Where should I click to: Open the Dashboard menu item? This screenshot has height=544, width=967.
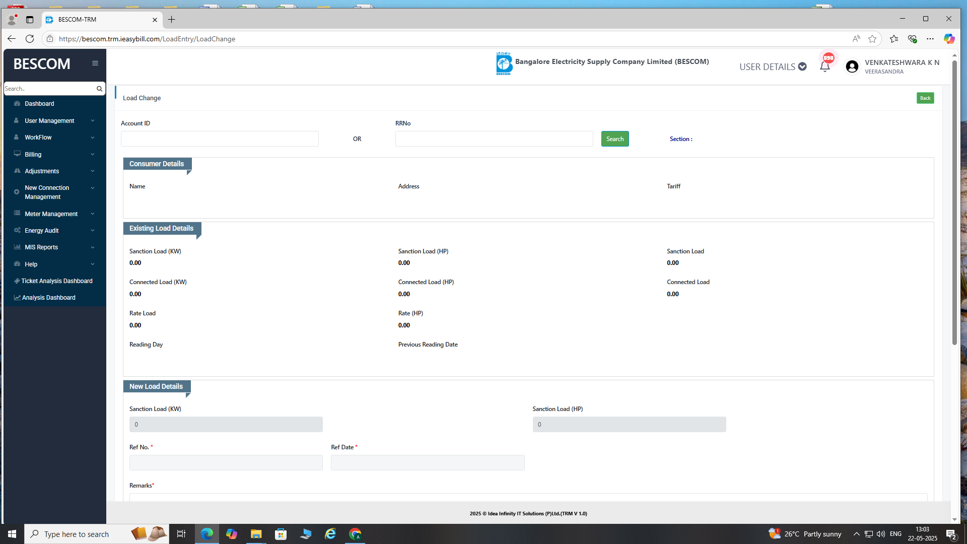pyautogui.click(x=39, y=104)
